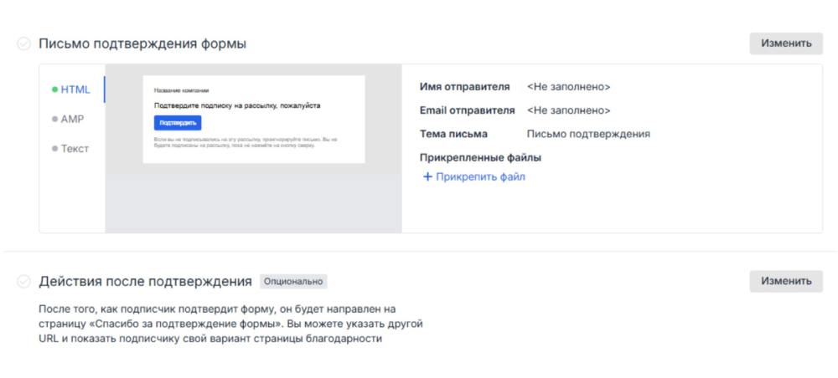
Task: Switch to the HTML tab
Action: (x=75, y=89)
